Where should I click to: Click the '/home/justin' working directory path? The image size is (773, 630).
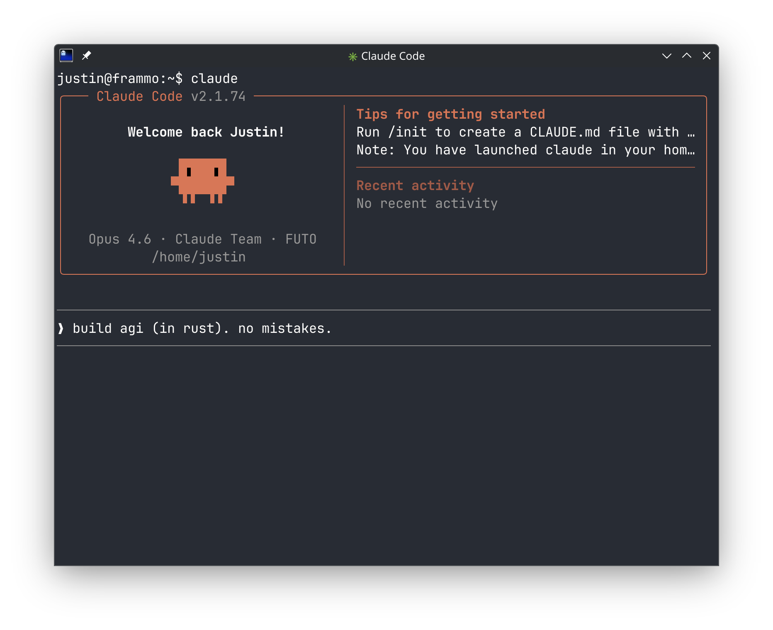199,257
